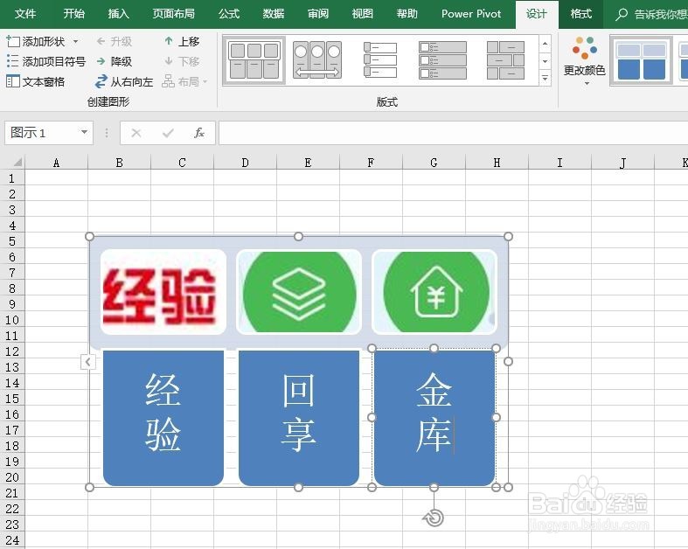Click the red 经验 picture in SmartArt
The width and height of the screenshot is (688, 549).
(x=163, y=291)
